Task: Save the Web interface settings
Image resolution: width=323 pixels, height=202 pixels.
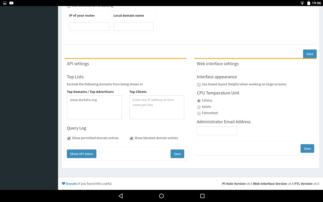Action: (307, 148)
